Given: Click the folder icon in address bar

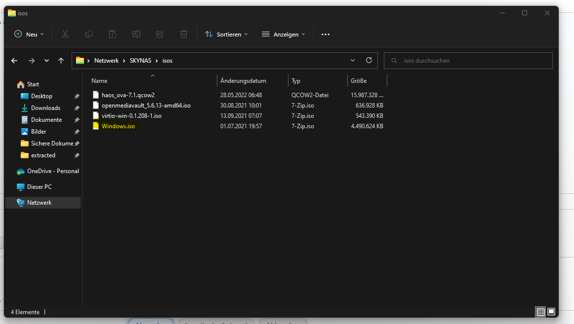Looking at the screenshot, I should click(x=80, y=61).
